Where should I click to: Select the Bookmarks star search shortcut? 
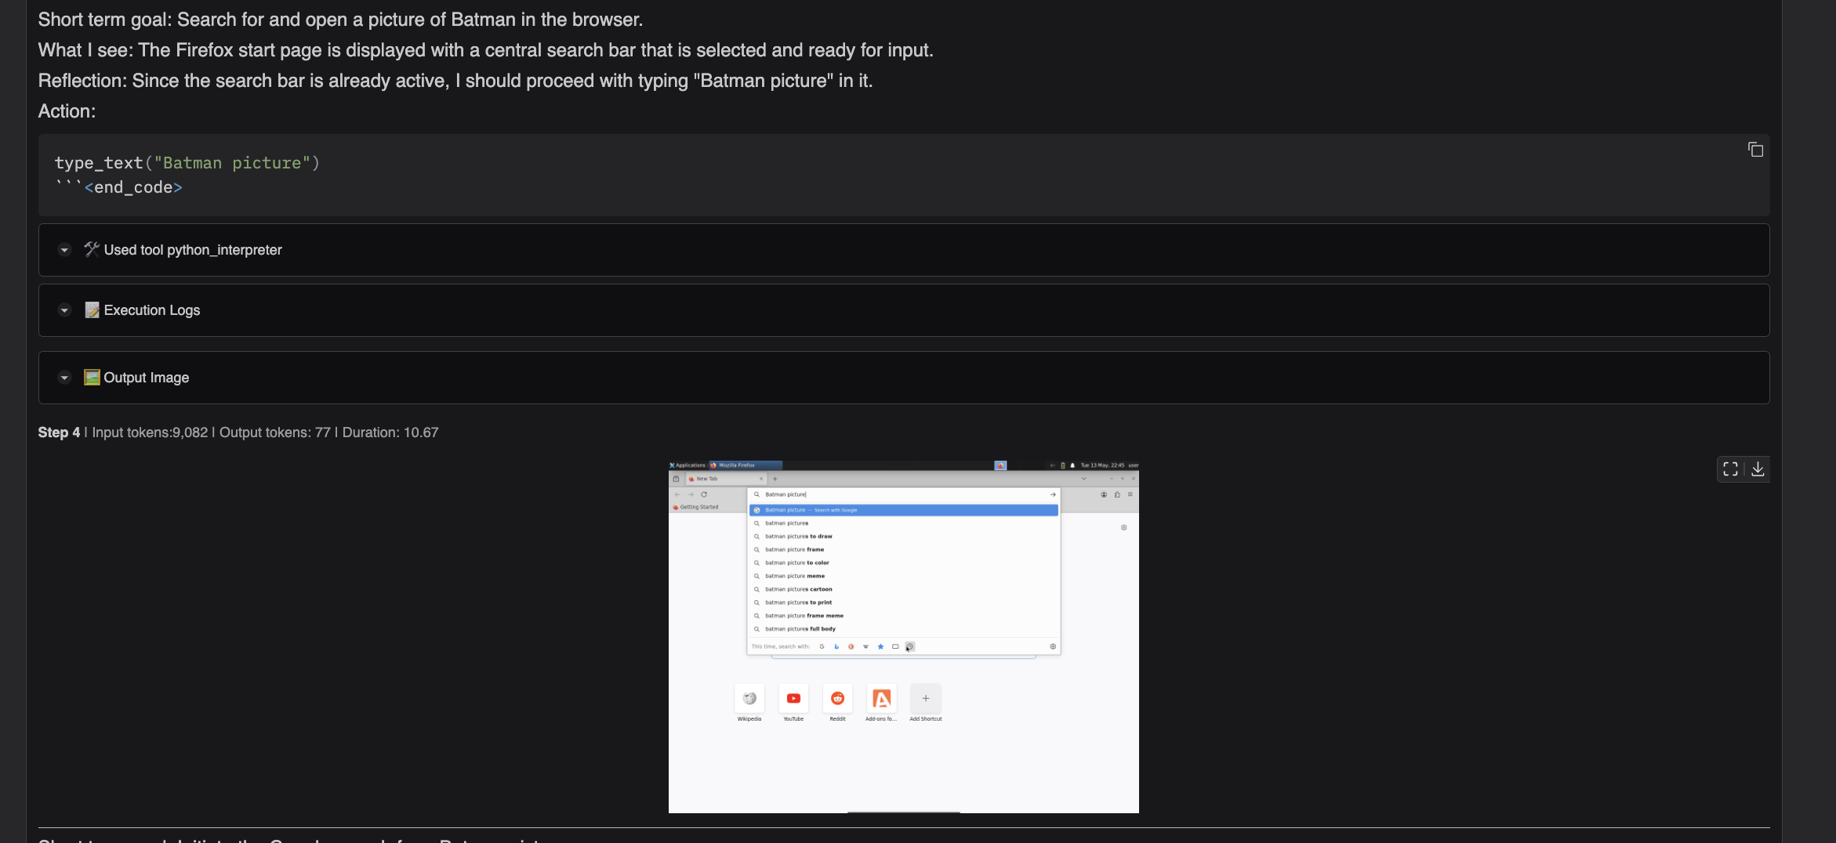point(880,646)
